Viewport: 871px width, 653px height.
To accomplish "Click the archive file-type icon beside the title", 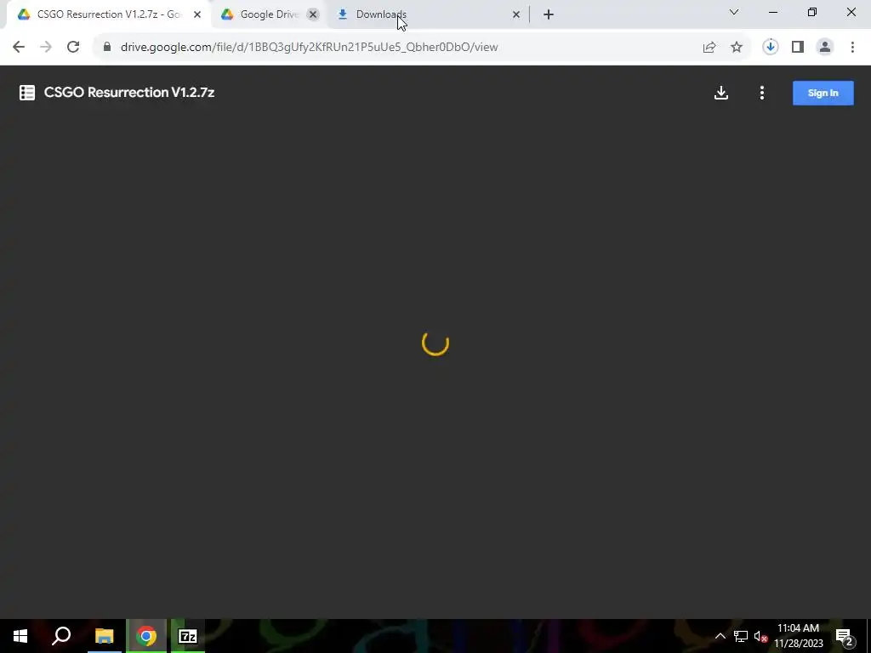I will tap(27, 93).
